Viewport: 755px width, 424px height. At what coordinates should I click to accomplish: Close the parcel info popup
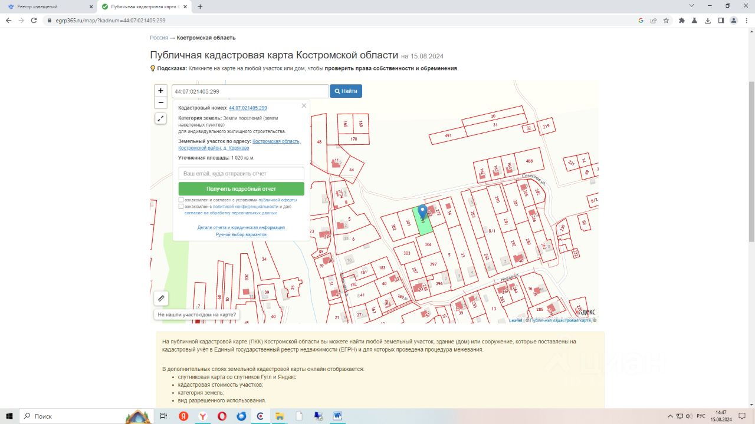tap(304, 106)
